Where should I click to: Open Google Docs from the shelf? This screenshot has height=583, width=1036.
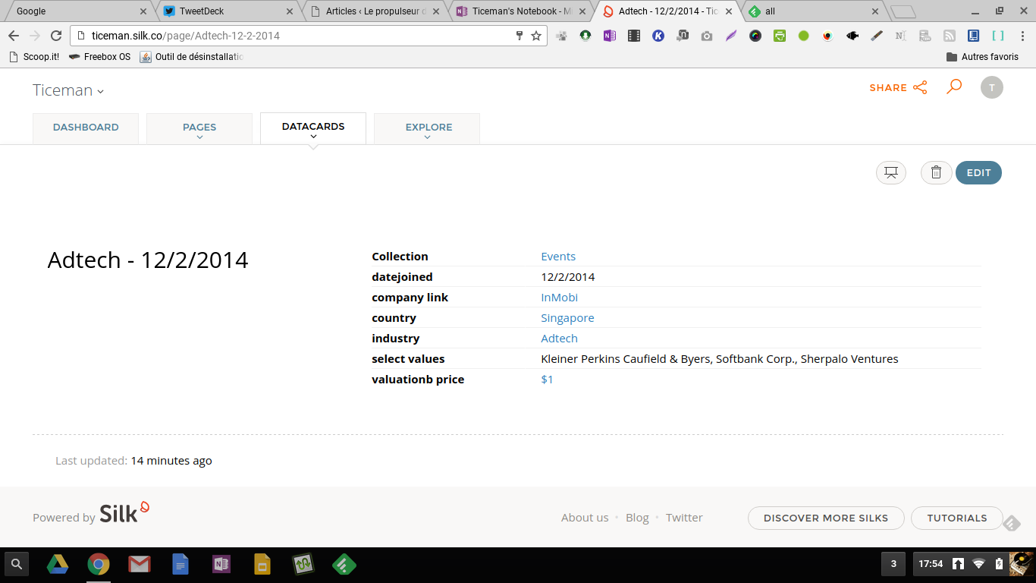pyautogui.click(x=181, y=564)
